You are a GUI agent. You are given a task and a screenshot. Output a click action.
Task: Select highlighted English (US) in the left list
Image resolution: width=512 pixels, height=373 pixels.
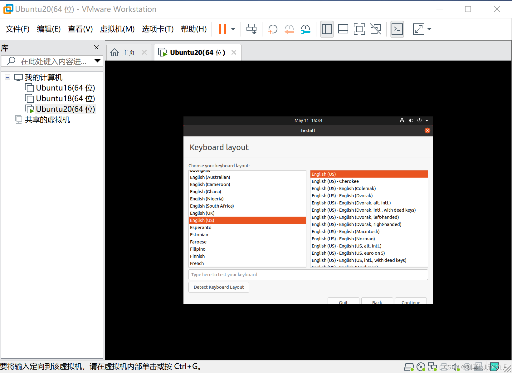point(247,220)
